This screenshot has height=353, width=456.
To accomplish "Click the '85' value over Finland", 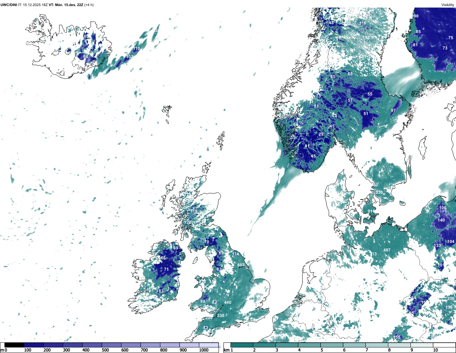I will [x=418, y=32].
